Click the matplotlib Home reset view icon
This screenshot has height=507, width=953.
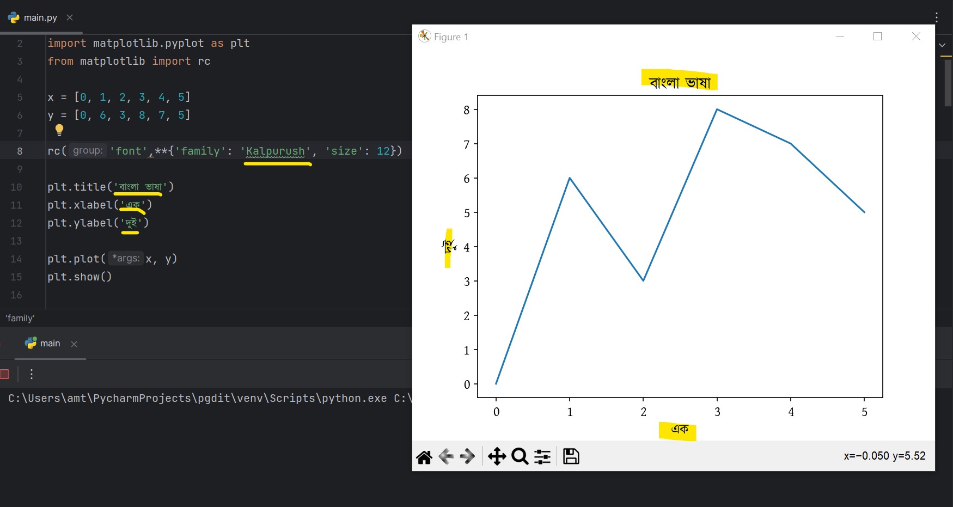point(424,456)
